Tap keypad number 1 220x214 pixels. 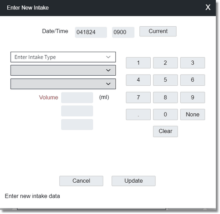click(138, 63)
